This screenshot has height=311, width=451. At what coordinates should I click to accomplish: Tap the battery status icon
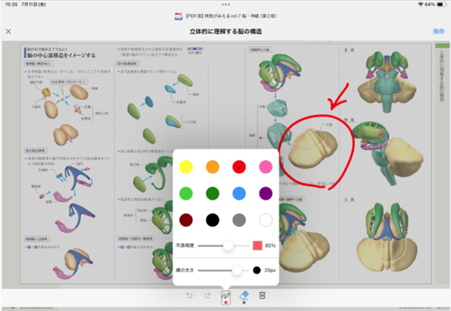point(441,4)
